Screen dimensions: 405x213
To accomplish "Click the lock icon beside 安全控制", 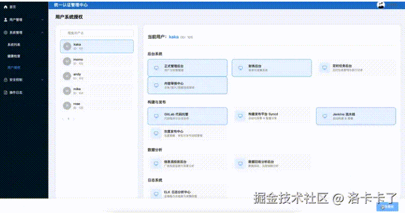I will tap(5, 80).
